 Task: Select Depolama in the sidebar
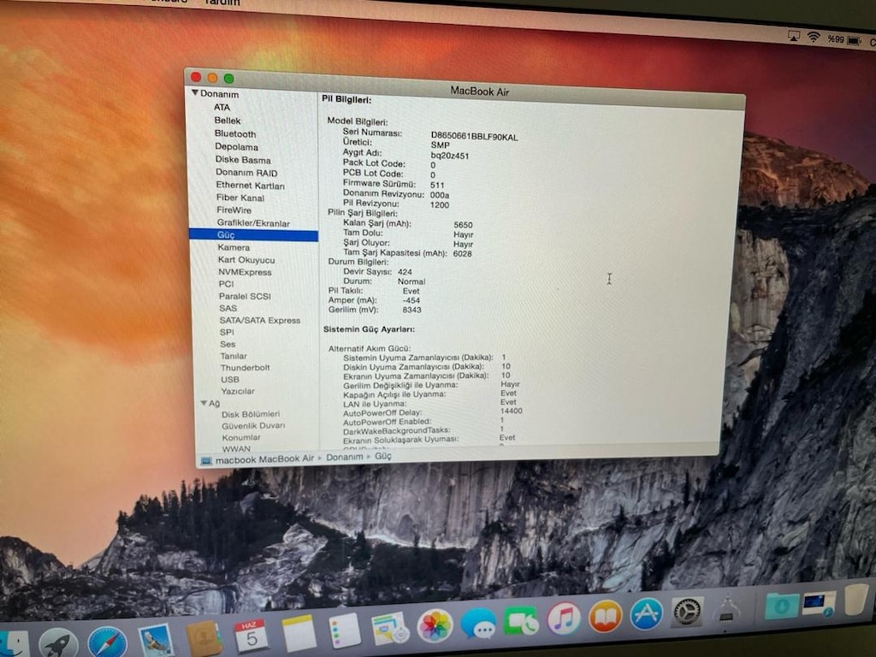pyautogui.click(x=236, y=147)
